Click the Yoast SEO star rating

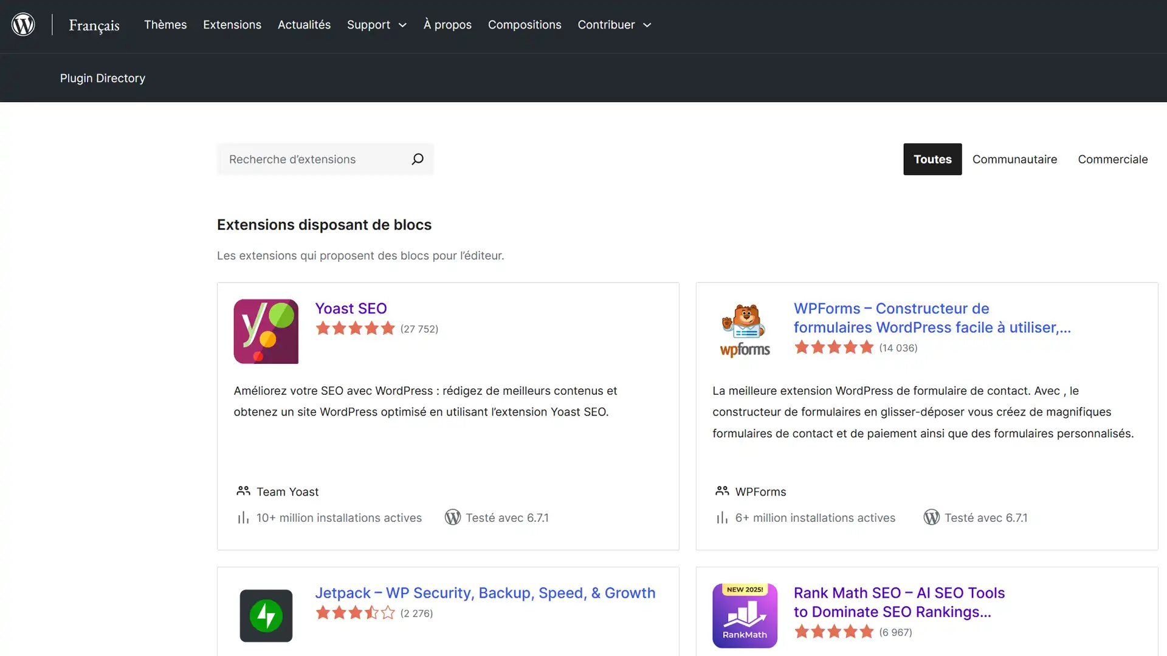click(355, 329)
